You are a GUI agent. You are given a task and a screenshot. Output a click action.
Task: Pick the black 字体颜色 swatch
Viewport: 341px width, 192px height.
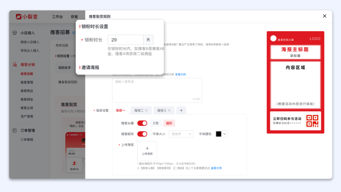click(218, 134)
